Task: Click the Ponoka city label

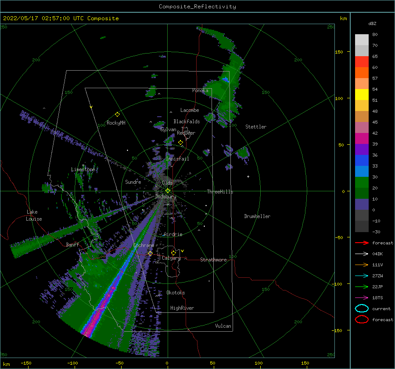Action: pos(200,90)
